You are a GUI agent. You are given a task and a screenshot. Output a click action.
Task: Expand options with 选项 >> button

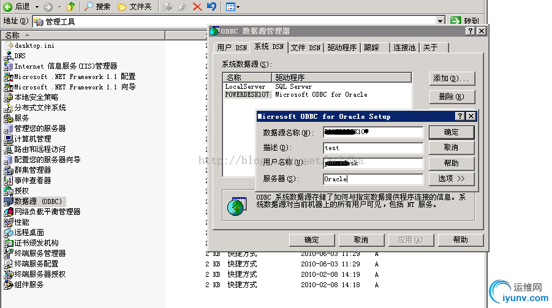(452, 179)
